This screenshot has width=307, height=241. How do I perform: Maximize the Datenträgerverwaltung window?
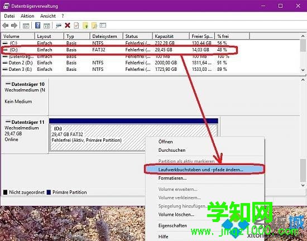click(x=281, y=6)
